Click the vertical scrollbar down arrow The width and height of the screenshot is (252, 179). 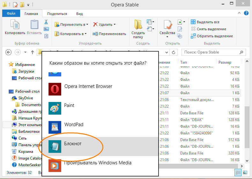click(x=247, y=161)
